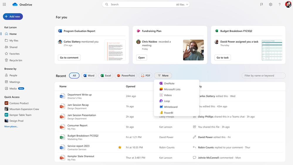Filter recent files by PDF

point(145,75)
